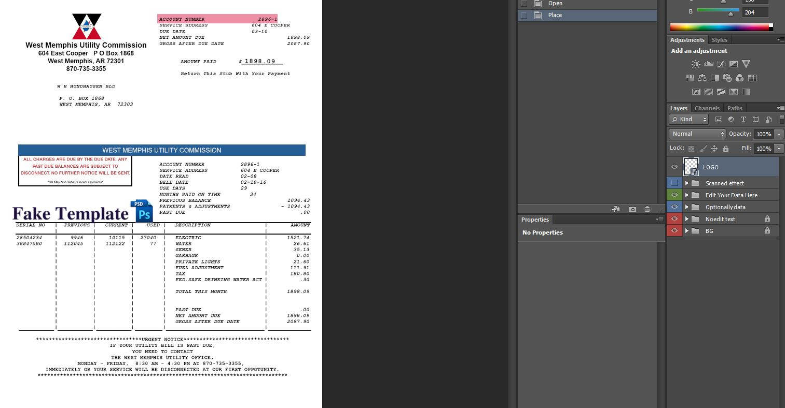
Task: Open the Opacity value dropdown arrow
Action: coord(779,134)
